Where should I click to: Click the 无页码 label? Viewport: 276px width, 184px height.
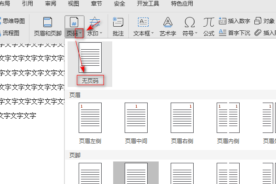(x=90, y=80)
